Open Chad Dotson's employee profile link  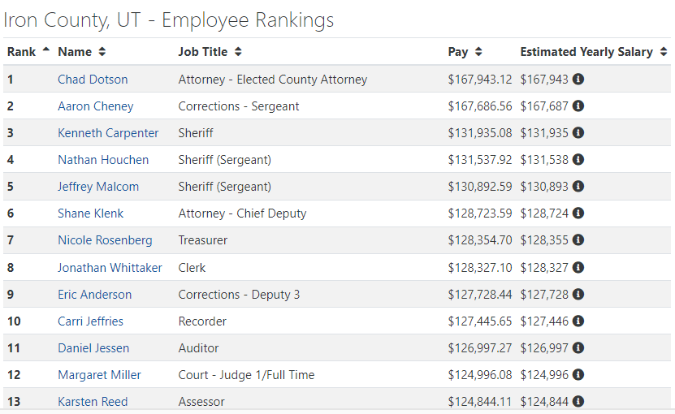click(93, 80)
